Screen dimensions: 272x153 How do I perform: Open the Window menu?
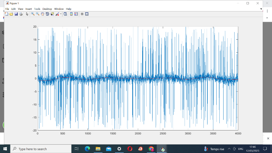coord(59,9)
